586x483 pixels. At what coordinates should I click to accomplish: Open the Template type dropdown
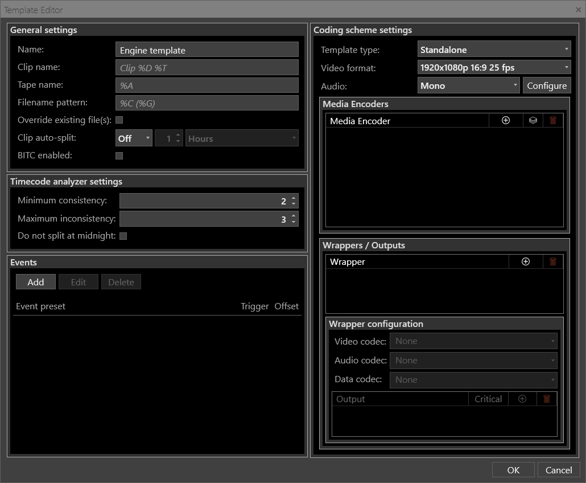click(x=494, y=50)
